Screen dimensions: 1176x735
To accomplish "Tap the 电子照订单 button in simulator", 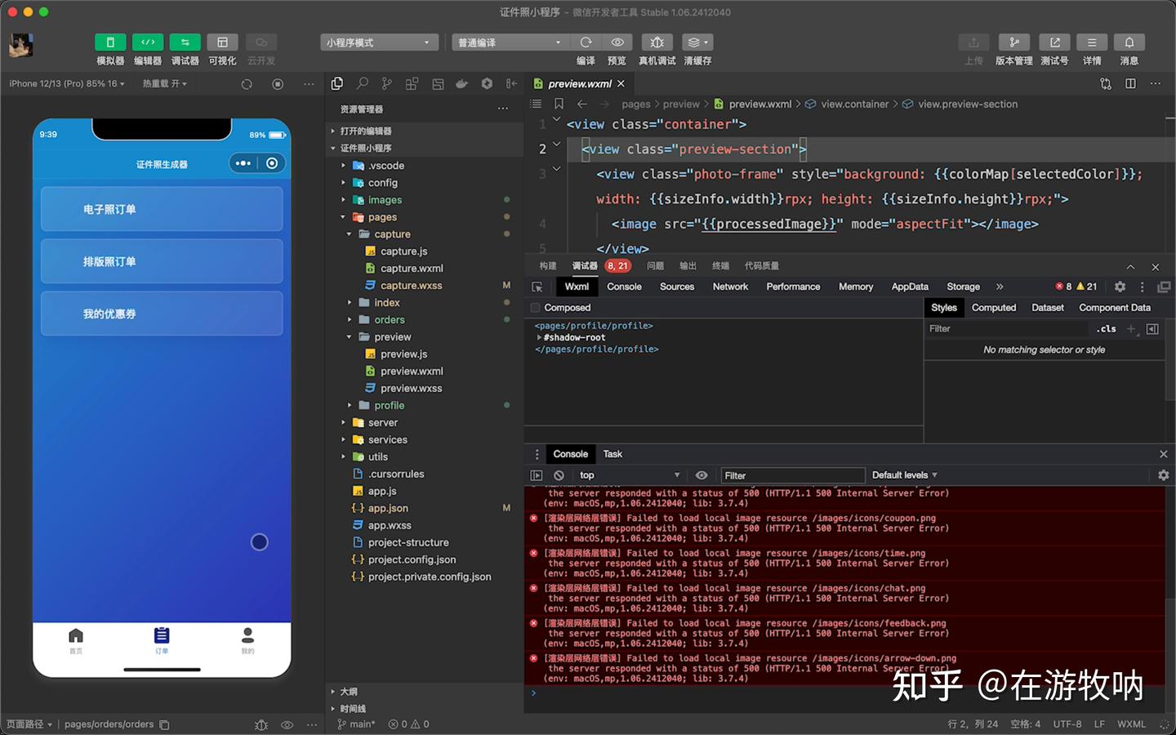I will pos(162,209).
